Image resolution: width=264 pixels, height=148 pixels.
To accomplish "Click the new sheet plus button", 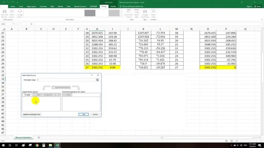I will 39,138.
